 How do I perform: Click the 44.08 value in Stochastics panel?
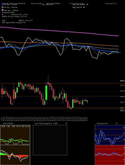click(x=121, y=137)
